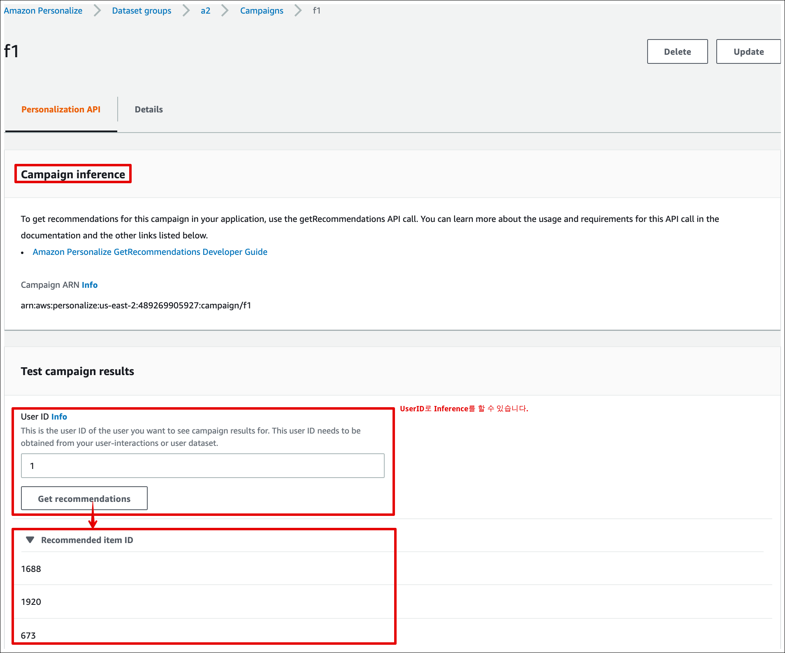Click the Test campaign results heading
The width and height of the screenshot is (785, 653).
77,371
